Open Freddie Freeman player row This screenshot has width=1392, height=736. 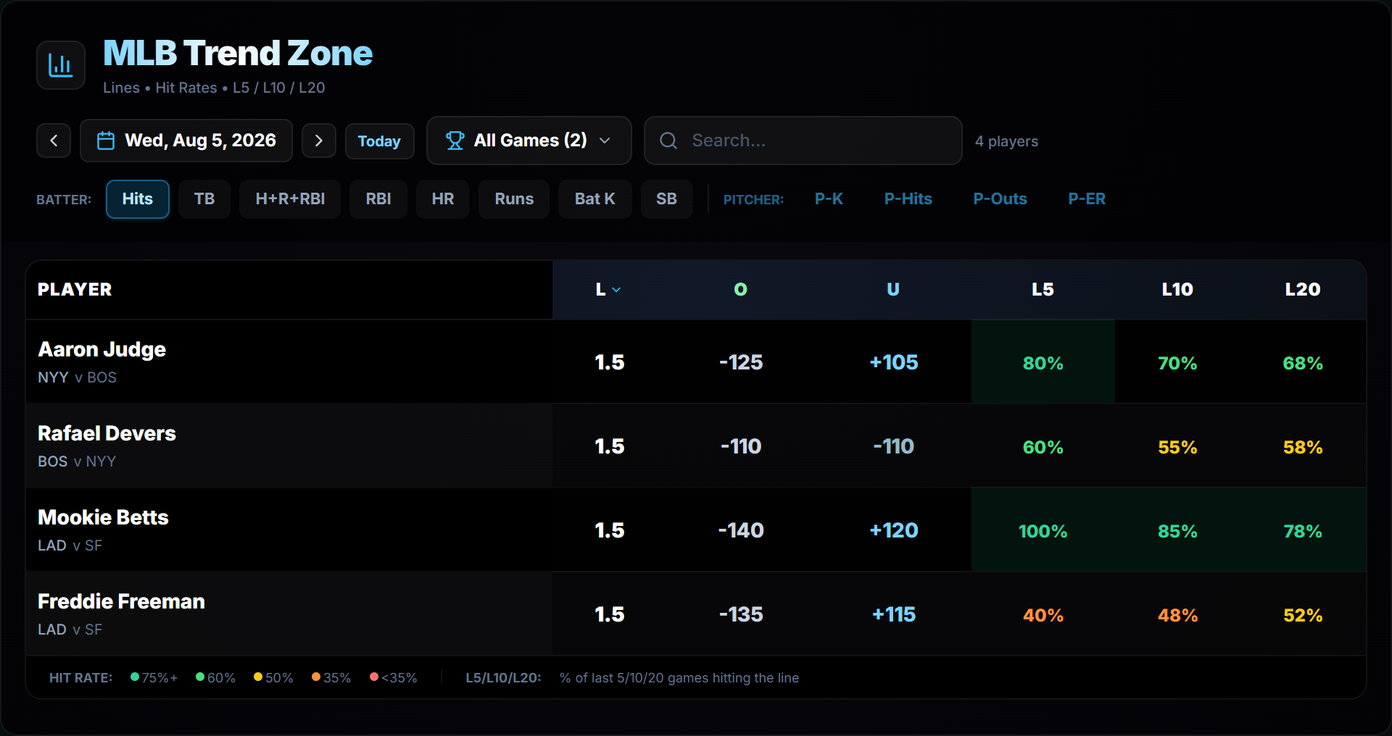(696, 614)
